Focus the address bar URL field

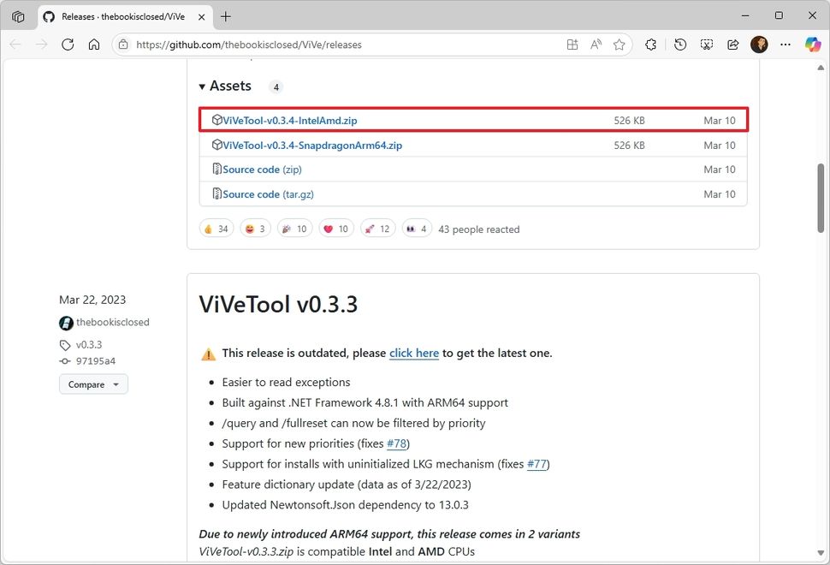[x=342, y=45]
